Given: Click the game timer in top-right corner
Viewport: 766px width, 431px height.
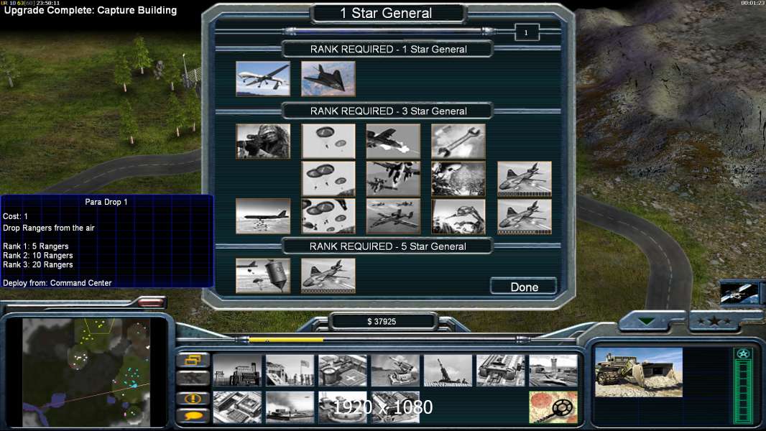Looking at the screenshot, I should click(x=752, y=3).
